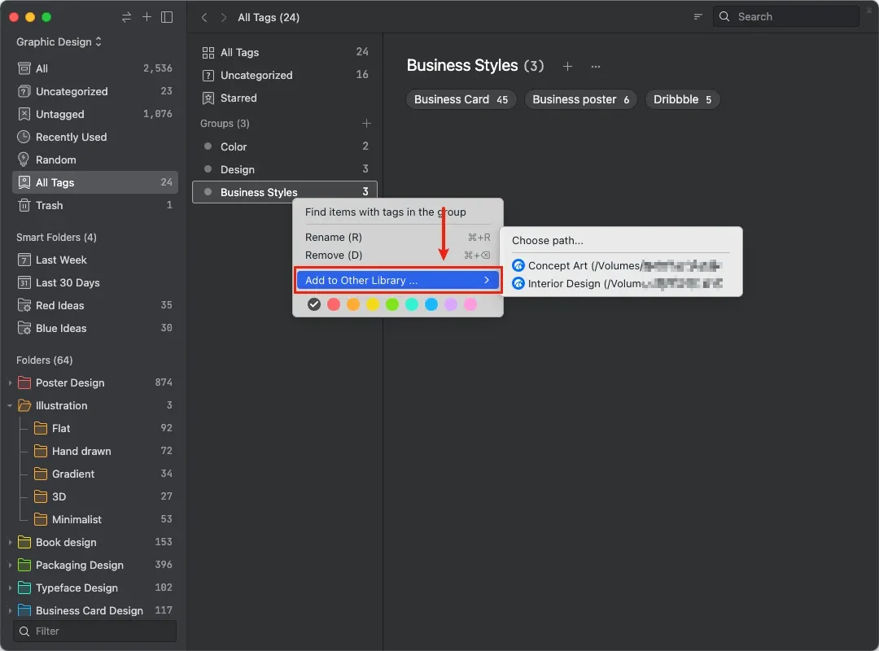Open the Graphic Design library switcher
879x651 pixels.
click(x=59, y=42)
